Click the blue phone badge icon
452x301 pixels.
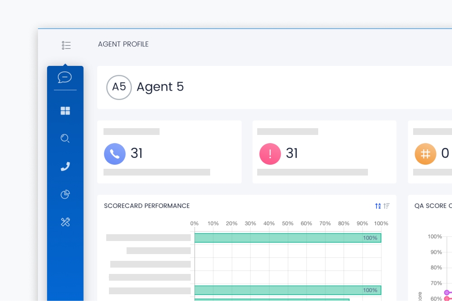coord(115,154)
